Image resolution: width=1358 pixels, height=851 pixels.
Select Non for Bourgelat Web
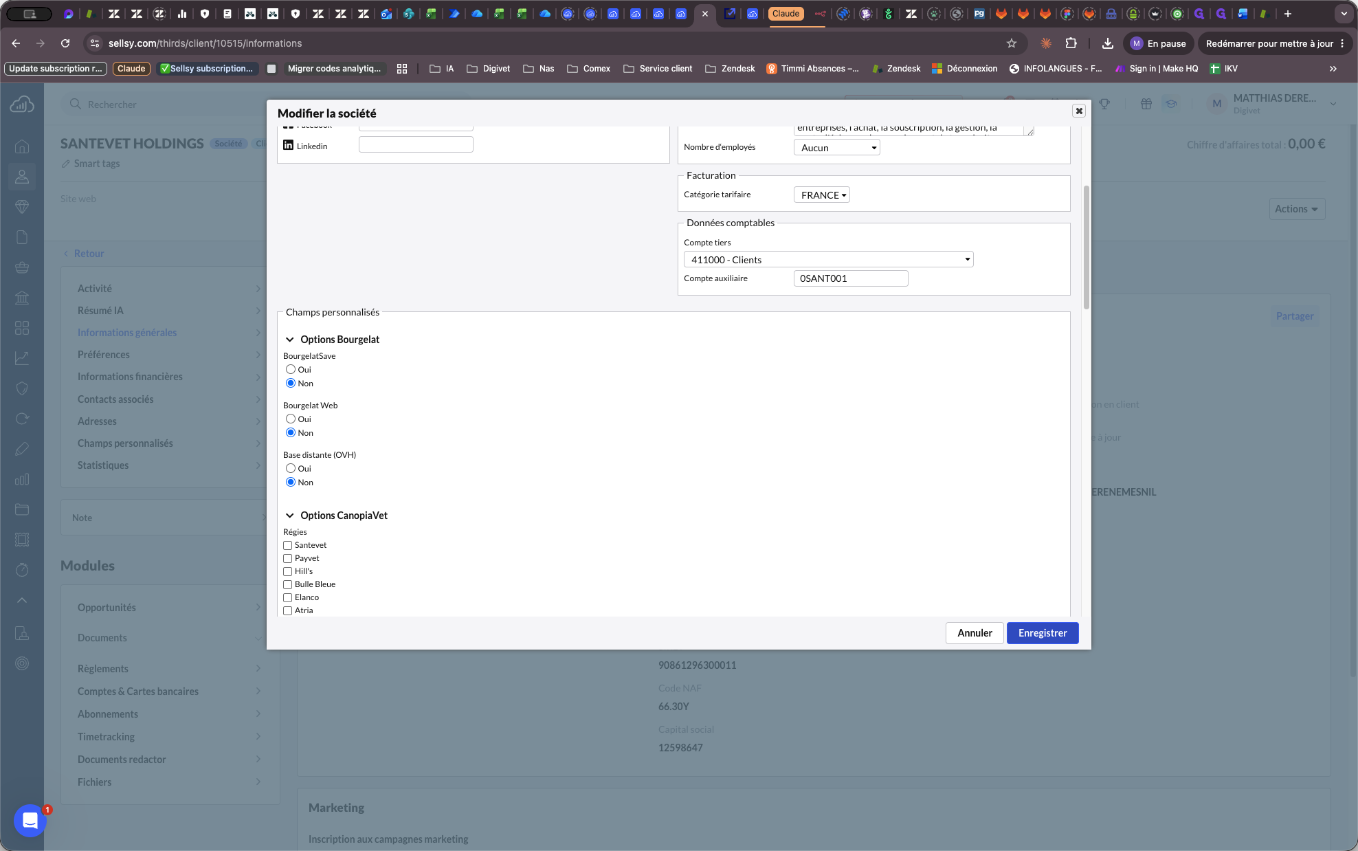(x=291, y=432)
